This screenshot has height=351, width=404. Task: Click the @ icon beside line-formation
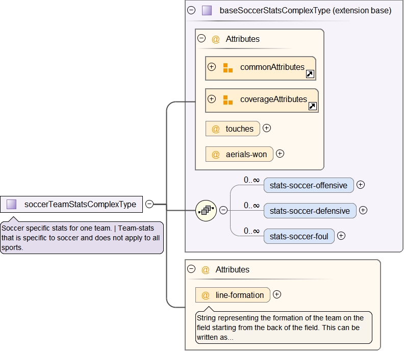pyautogui.click(x=206, y=295)
